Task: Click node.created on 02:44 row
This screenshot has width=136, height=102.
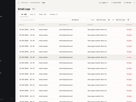Action: point(43,85)
